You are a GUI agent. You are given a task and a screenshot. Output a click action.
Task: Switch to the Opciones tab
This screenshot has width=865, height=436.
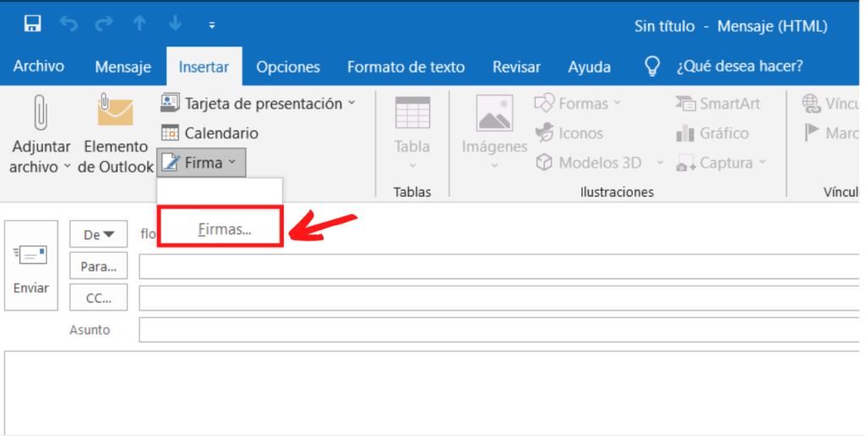point(288,67)
